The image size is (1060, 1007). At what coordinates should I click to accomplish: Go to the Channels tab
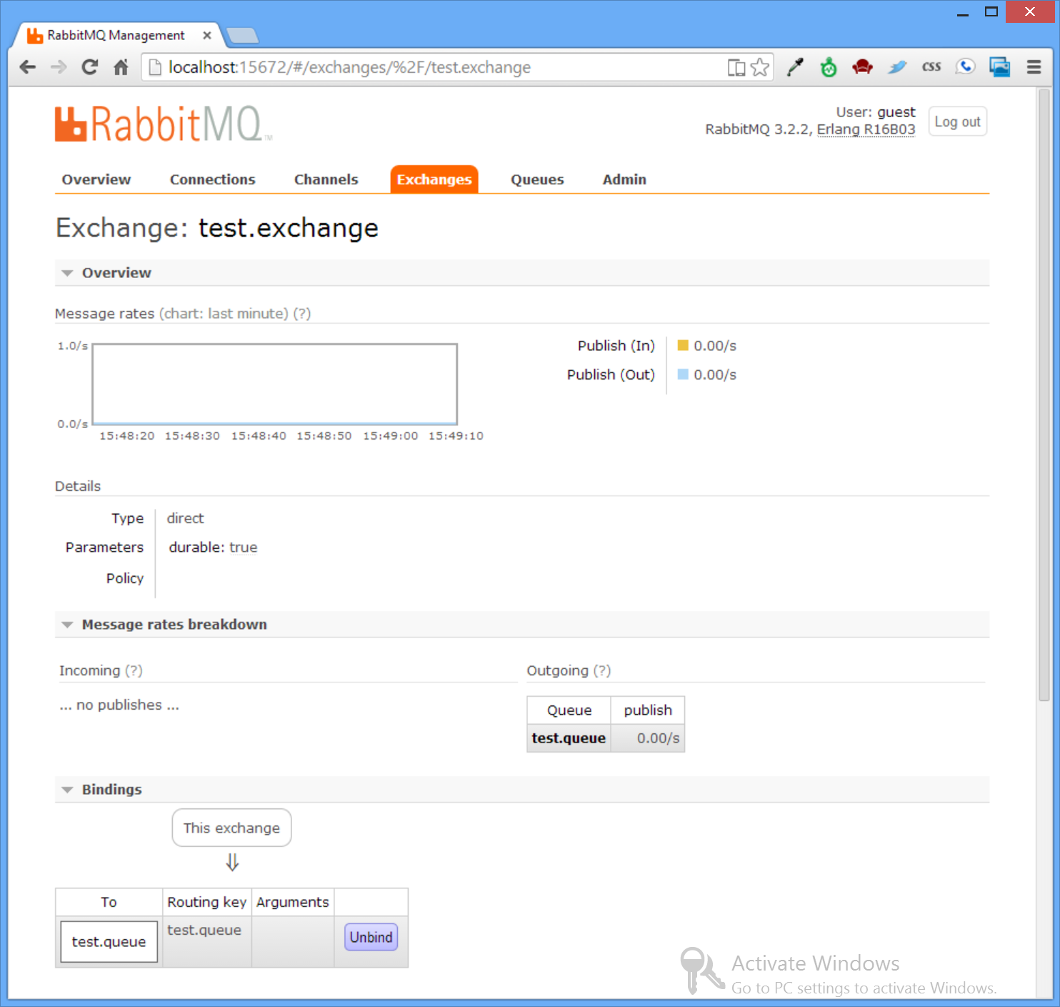tap(326, 179)
